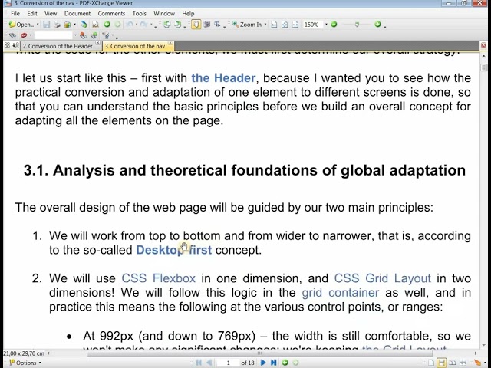Open the Tools menu

pyautogui.click(x=139, y=14)
